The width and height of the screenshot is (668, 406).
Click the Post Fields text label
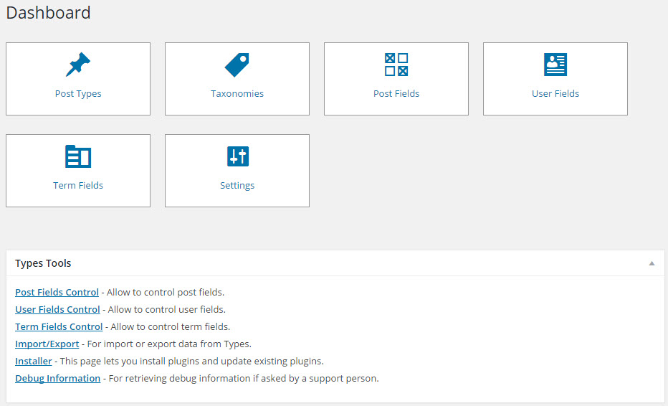[396, 93]
